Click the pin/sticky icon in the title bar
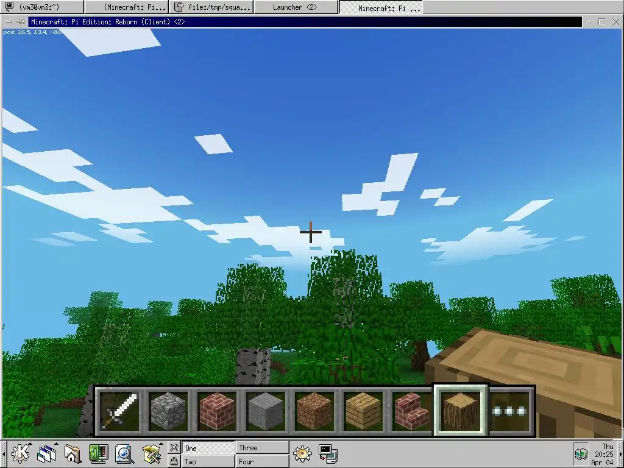Viewport: 624px width, 468px height. click(x=21, y=21)
